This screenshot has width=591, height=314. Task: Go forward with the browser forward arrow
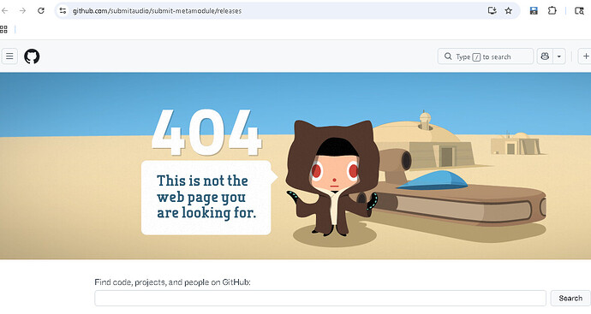click(x=22, y=10)
